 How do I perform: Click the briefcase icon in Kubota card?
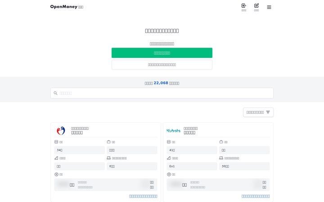tap(221, 142)
